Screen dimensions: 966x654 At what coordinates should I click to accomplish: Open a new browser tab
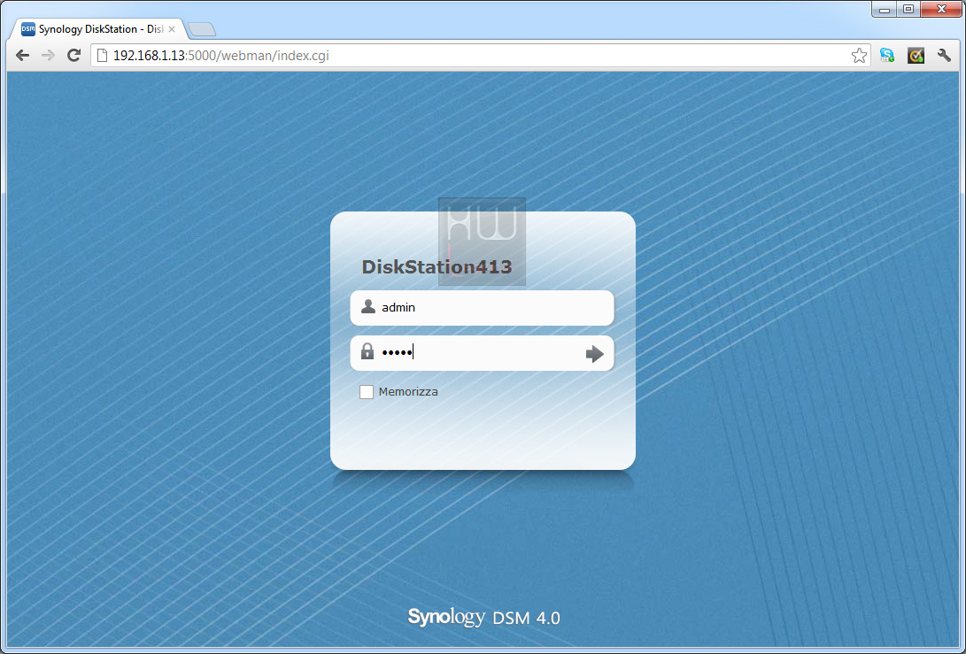tap(202, 29)
